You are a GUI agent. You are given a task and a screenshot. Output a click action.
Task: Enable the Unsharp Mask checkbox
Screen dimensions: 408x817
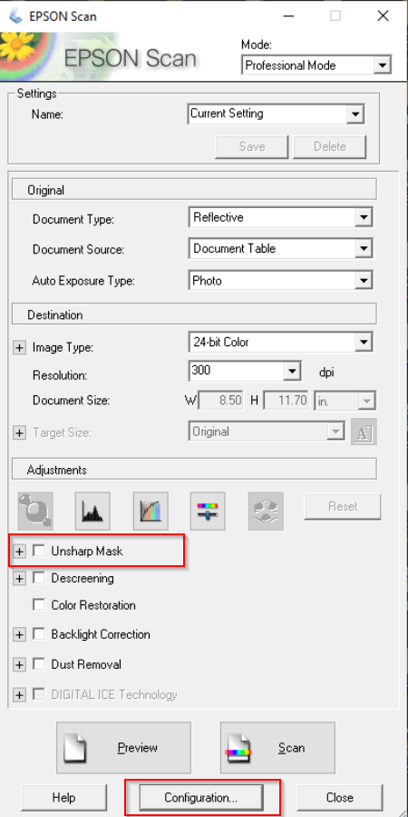point(38,551)
